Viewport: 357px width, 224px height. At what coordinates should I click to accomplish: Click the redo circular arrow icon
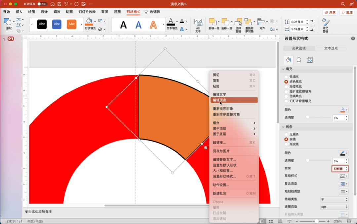[76, 4]
